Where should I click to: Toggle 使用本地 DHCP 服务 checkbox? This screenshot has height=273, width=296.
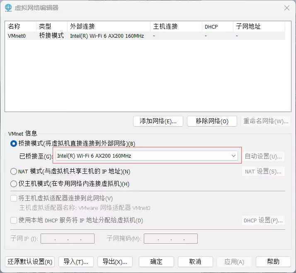(14, 220)
